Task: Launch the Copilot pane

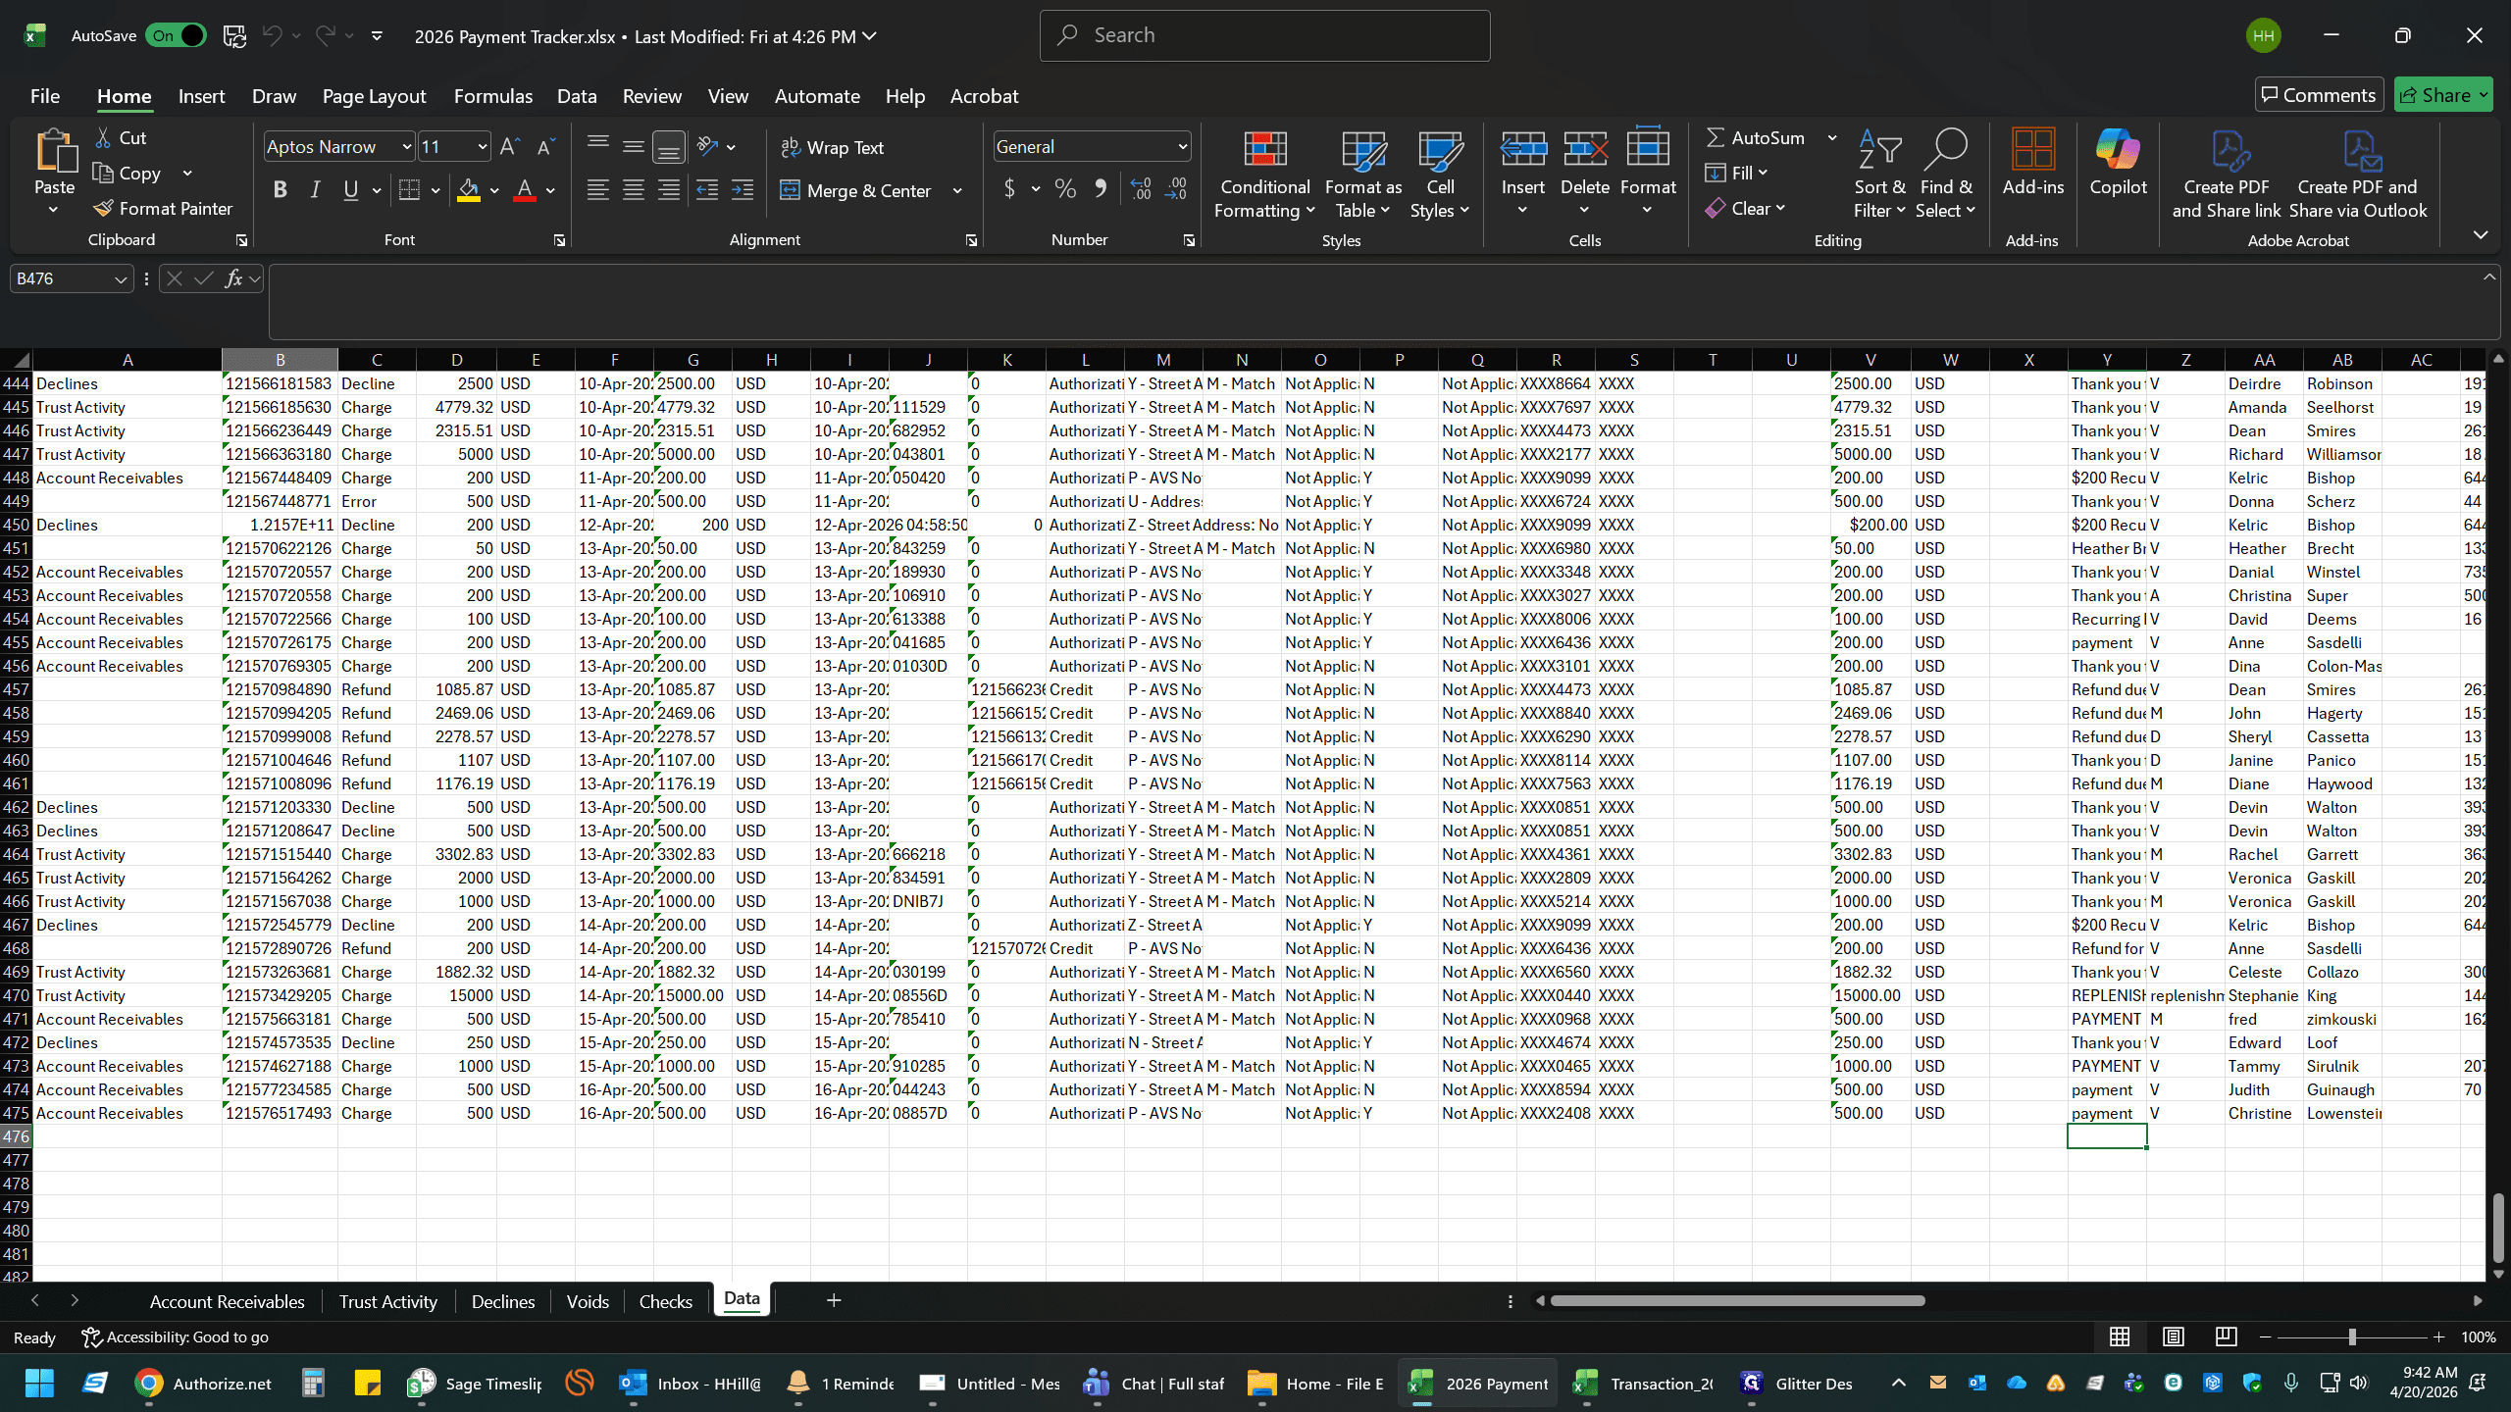Action: pyautogui.click(x=2118, y=163)
